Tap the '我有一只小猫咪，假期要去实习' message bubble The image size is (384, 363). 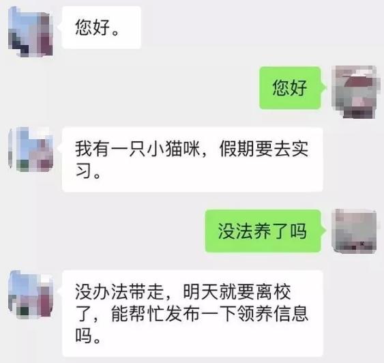coord(192,160)
